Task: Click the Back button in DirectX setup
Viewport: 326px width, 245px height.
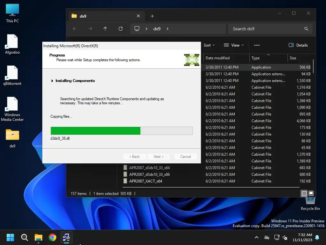Action: tap(134, 156)
